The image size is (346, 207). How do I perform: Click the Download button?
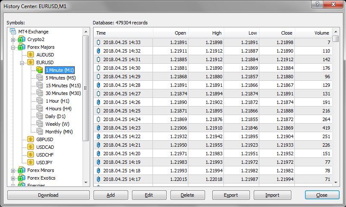point(48,195)
